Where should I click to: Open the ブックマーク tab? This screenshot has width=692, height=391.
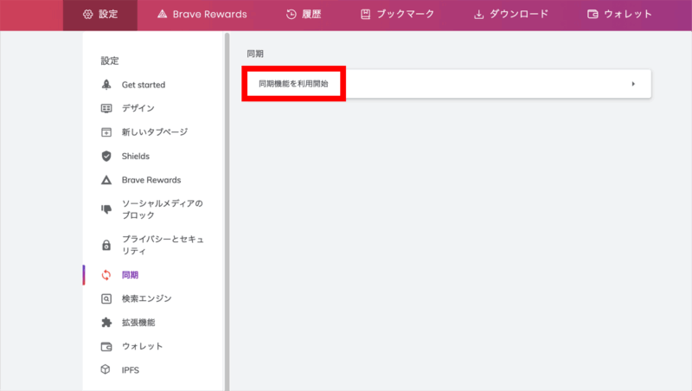coord(397,15)
